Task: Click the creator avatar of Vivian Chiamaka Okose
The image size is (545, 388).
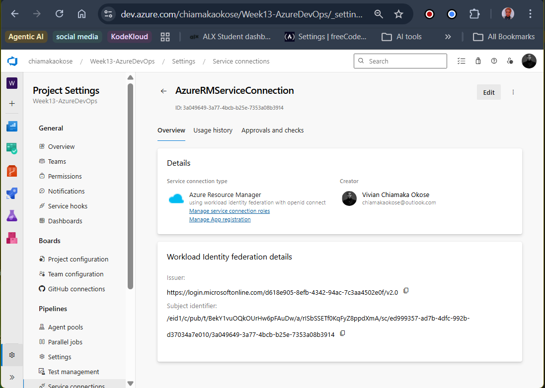Action: [349, 198]
